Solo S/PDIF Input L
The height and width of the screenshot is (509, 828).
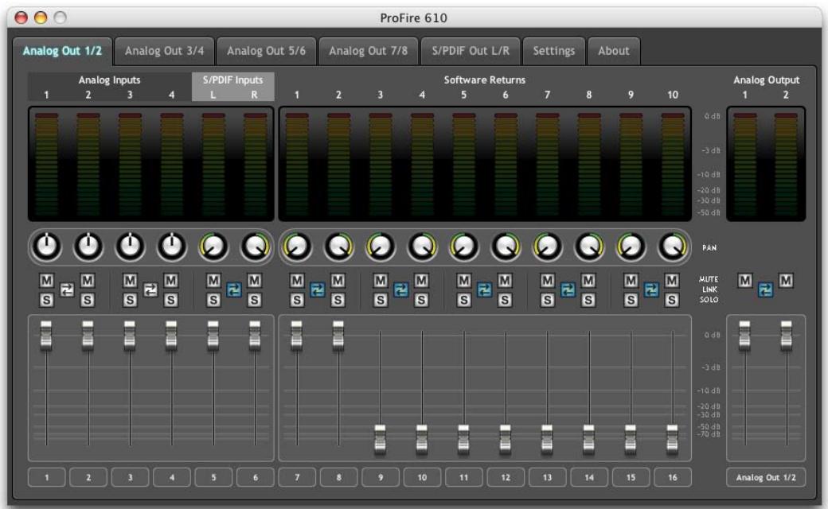(x=213, y=300)
